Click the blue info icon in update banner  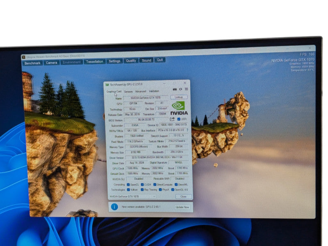pos(114,207)
